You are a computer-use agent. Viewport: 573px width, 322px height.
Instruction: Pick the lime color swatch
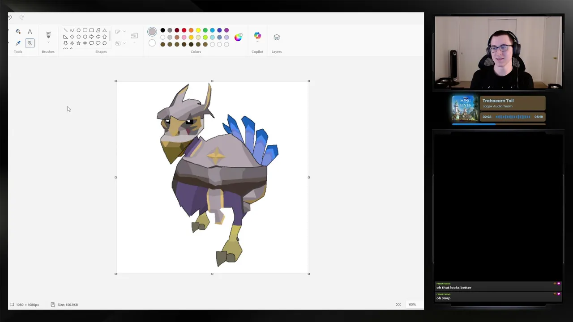coord(205,37)
